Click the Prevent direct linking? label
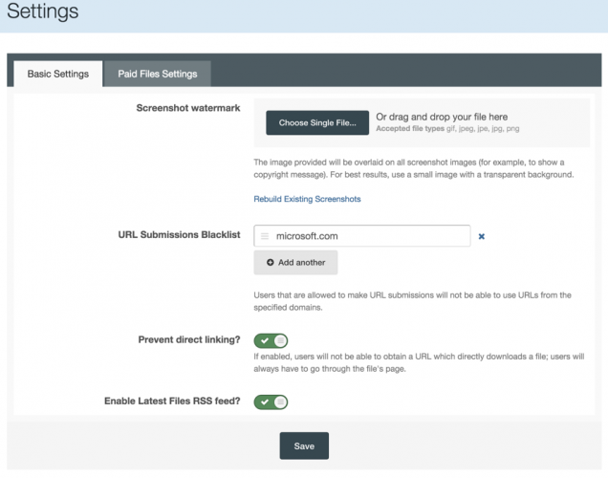 189,339
